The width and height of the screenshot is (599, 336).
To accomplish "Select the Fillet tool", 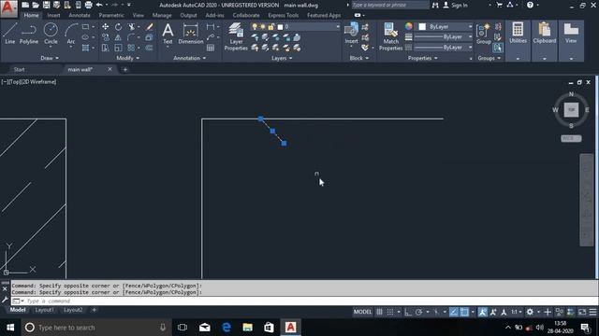I will click(x=131, y=37).
